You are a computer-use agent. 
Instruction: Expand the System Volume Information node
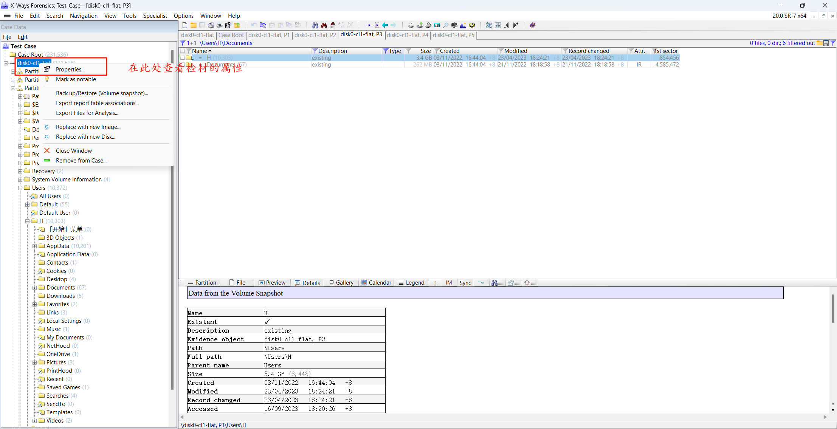coord(20,180)
